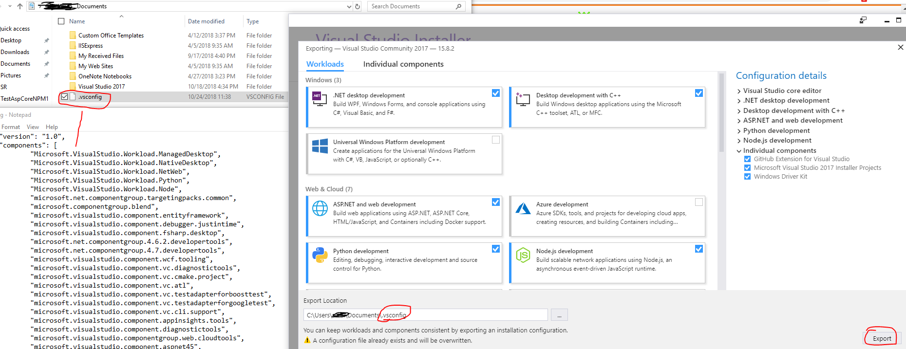The image size is (906, 349).
Task: Open the Notepad Help menu
Action: [52, 127]
